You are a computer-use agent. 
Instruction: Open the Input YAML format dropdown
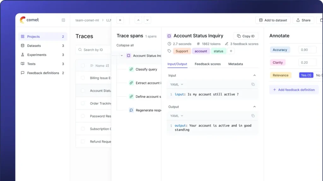[177, 84]
